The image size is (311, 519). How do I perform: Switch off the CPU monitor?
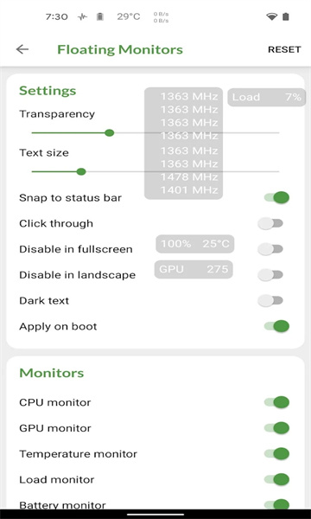pos(276,402)
